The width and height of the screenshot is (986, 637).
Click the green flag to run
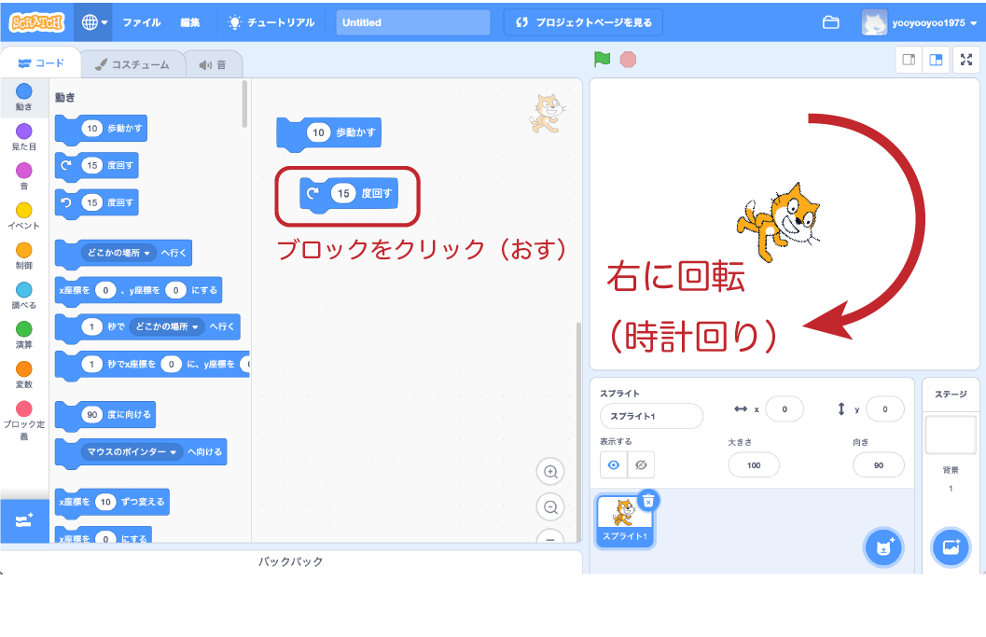[x=602, y=60]
